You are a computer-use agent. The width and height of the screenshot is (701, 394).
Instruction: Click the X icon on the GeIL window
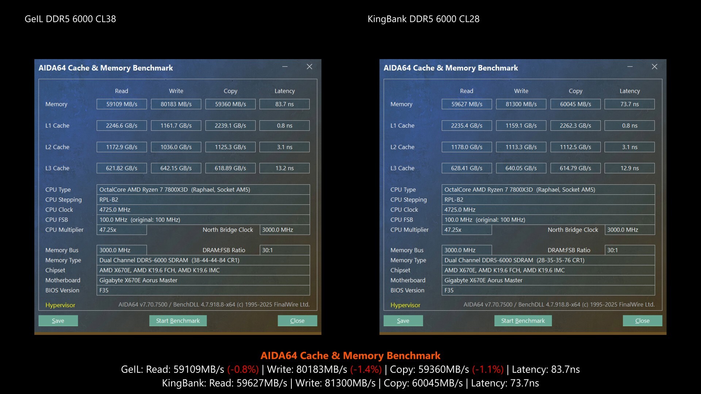tap(309, 67)
